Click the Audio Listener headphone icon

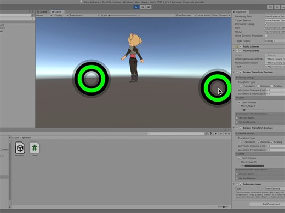[x=237, y=46]
